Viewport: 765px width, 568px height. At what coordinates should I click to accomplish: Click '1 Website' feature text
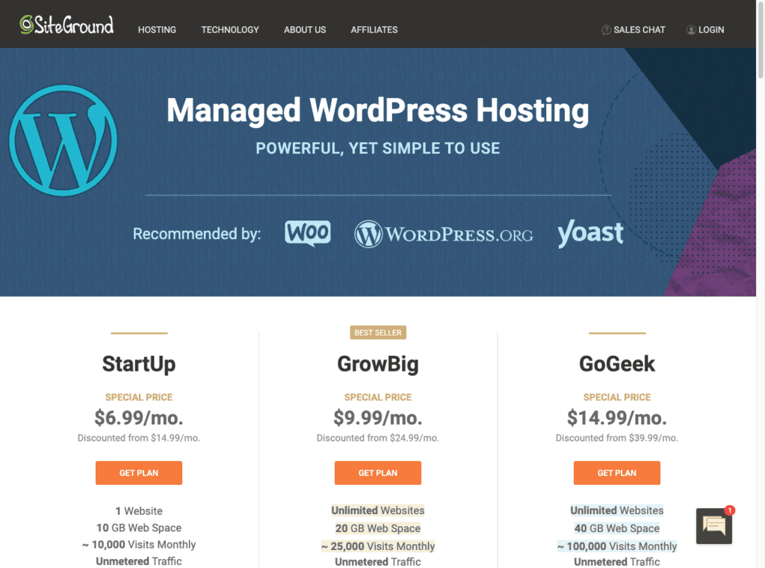pyautogui.click(x=139, y=511)
